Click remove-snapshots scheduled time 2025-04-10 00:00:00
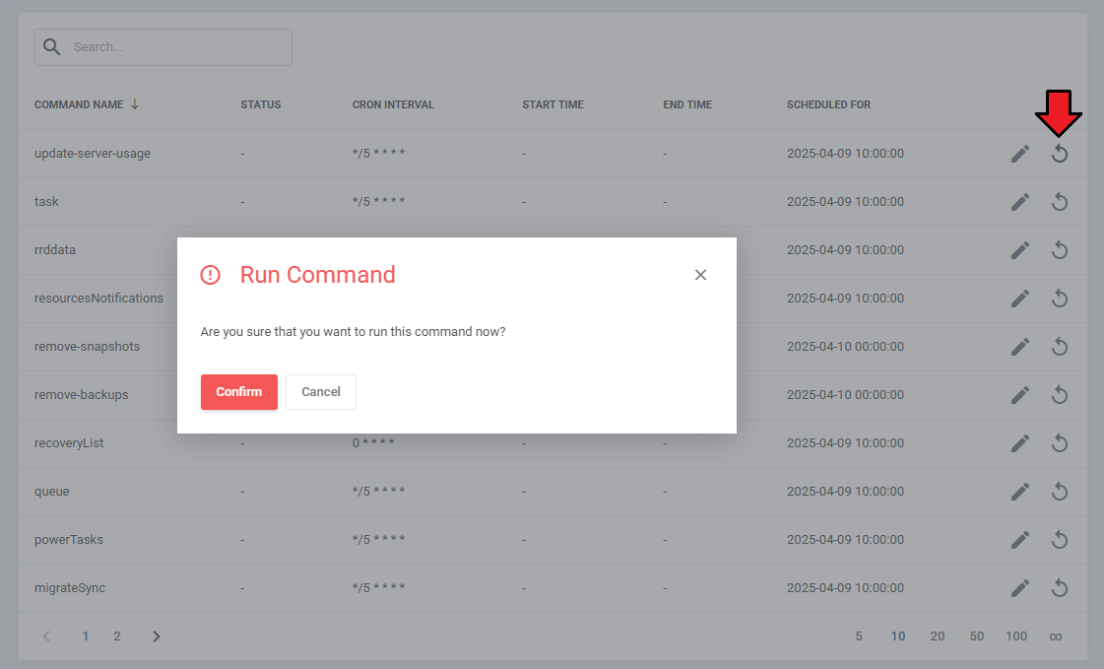 click(845, 347)
